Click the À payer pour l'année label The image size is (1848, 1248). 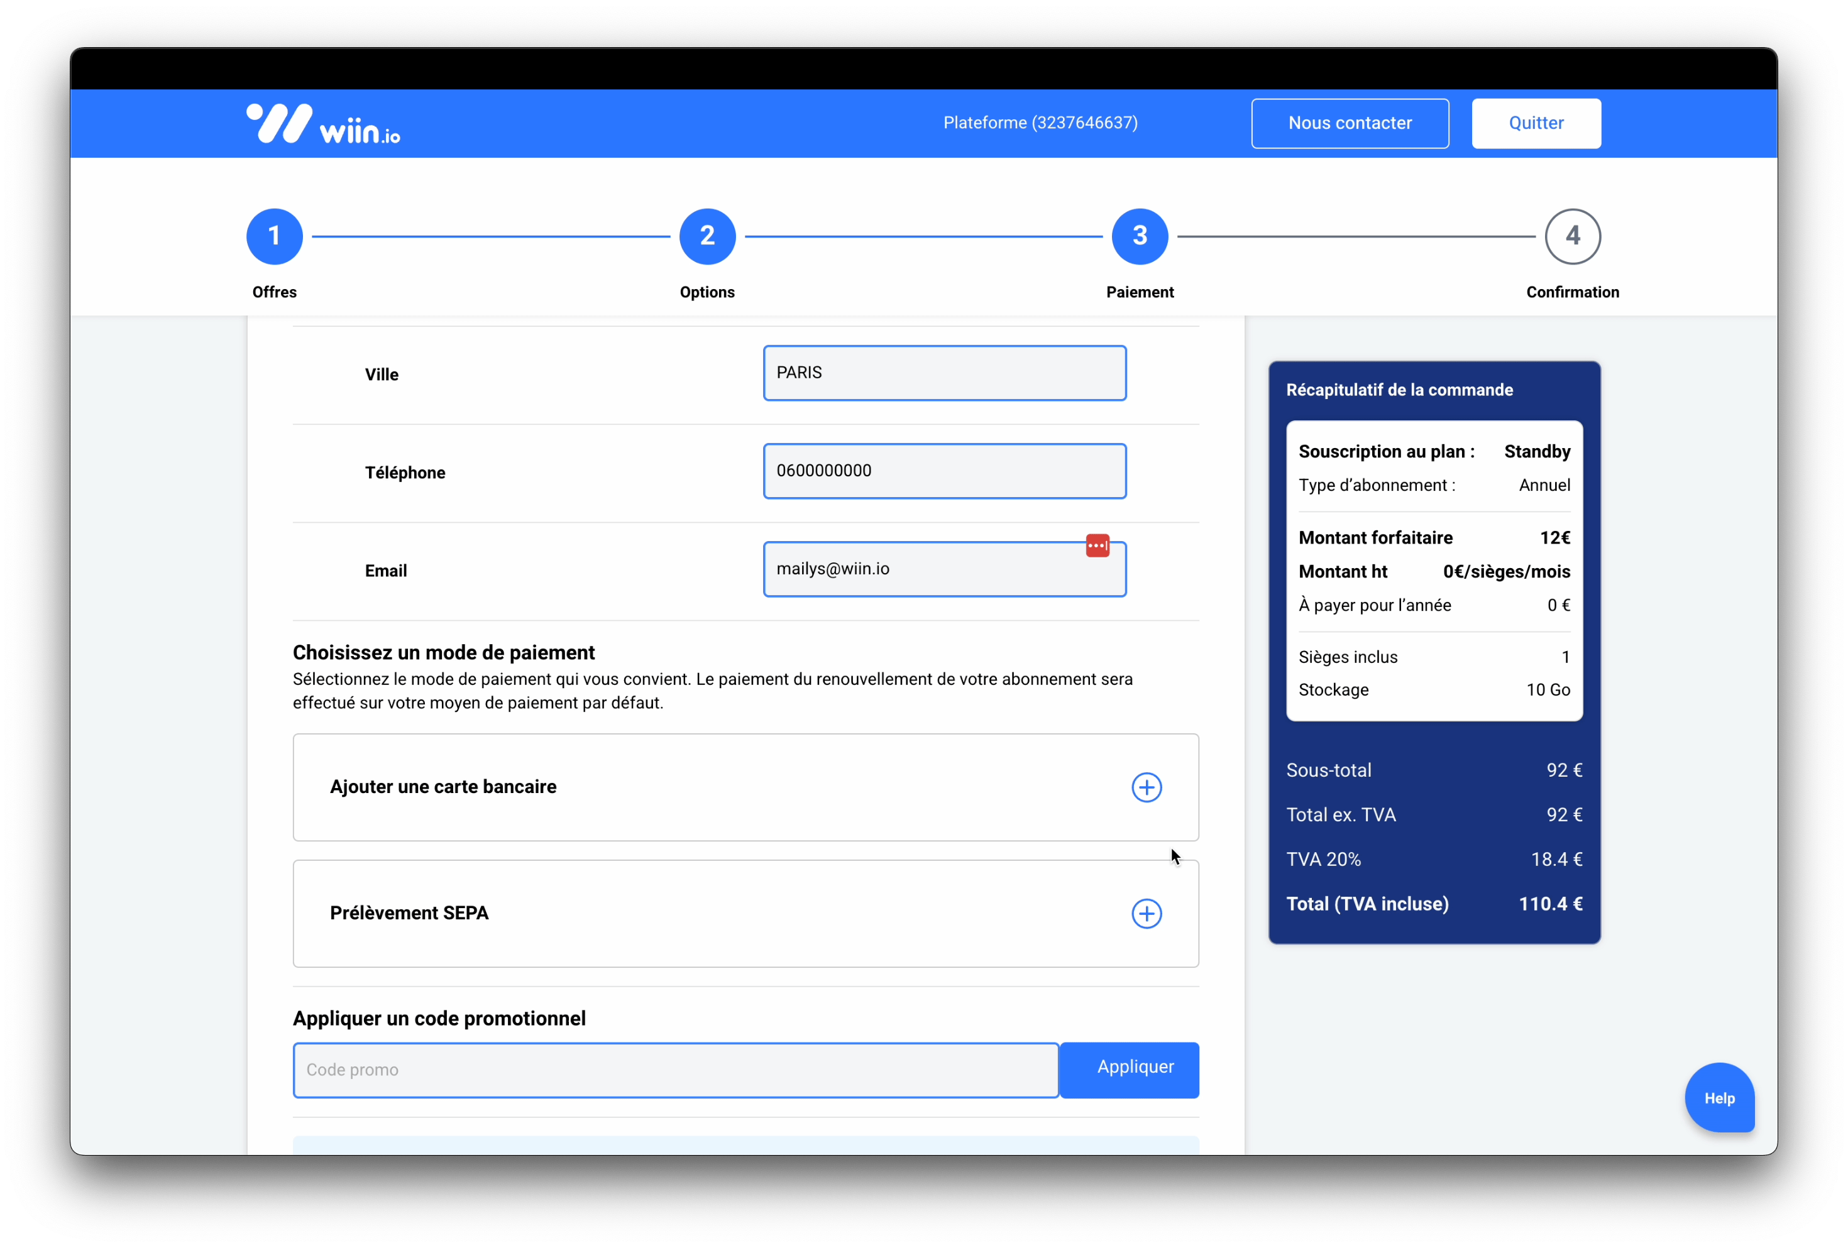(1375, 605)
